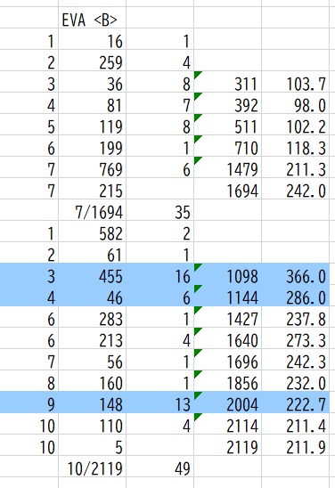The width and height of the screenshot is (335, 488).
Task: Select the cell showing 2119
Action: 227,444
